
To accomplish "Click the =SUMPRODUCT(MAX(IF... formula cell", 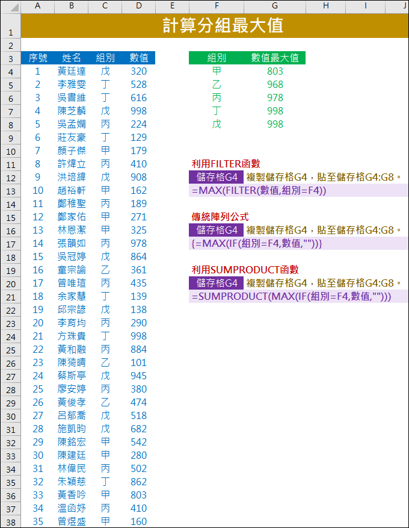I will coord(298,296).
